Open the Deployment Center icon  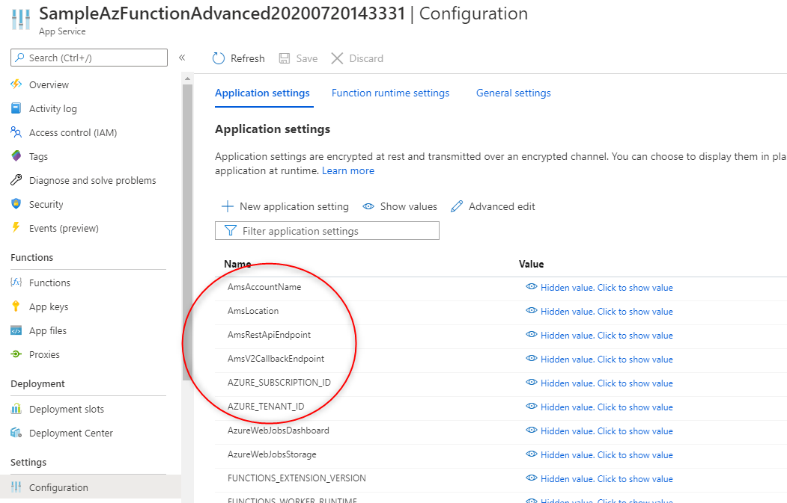[x=16, y=432]
